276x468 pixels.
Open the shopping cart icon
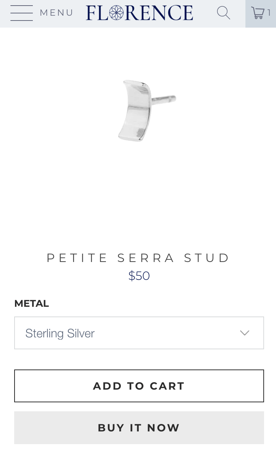257,13
